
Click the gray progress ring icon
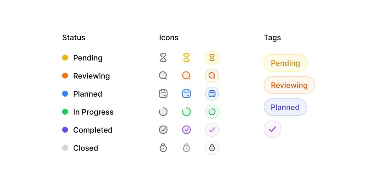(163, 112)
